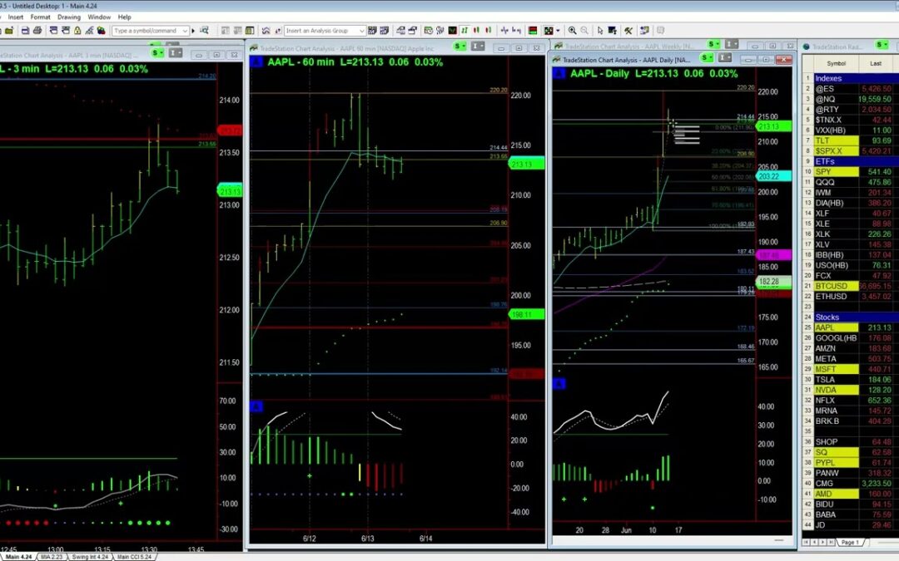
Task: Click the symbol lookup magnifier icon
Action: click(204, 31)
